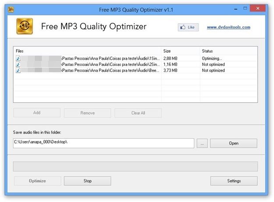Select the file path ending in Áudio\1Sin...
This screenshot has height=202, width=274.
(x=111, y=58)
